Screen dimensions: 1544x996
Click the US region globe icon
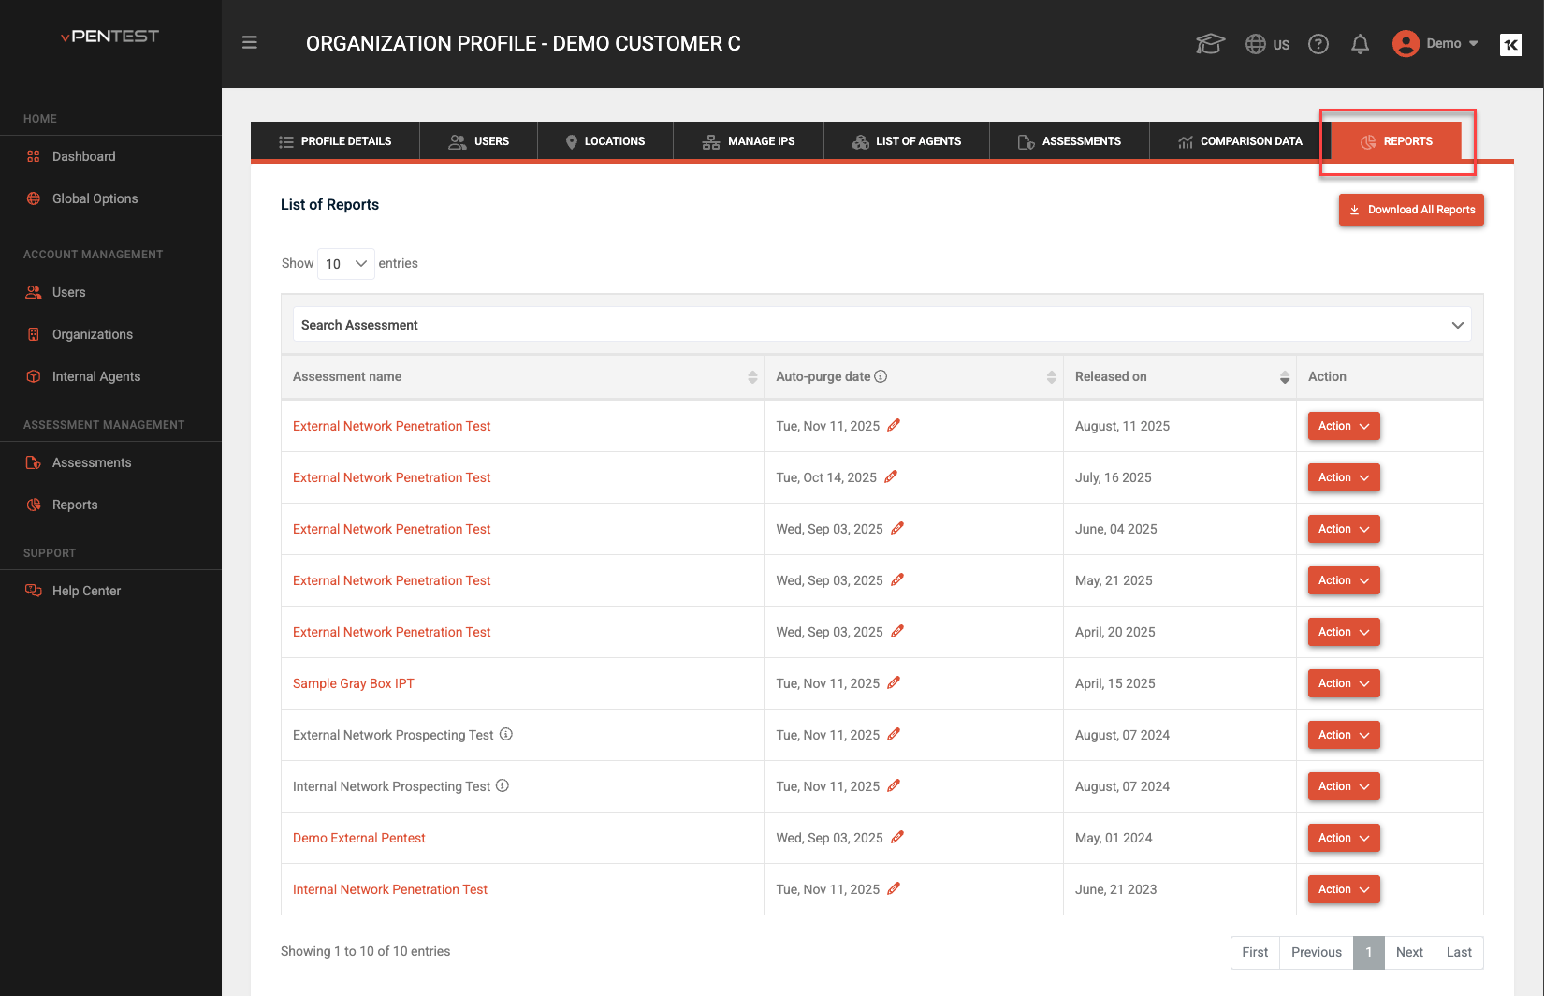1256,44
